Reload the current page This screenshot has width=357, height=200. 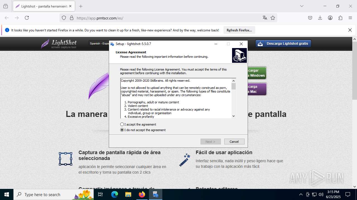point(27,18)
